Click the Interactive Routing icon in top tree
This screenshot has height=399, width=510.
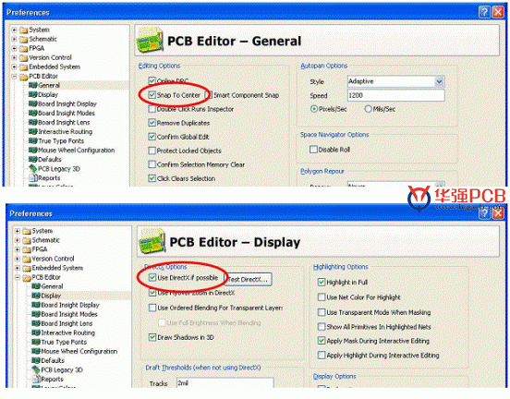(x=32, y=131)
